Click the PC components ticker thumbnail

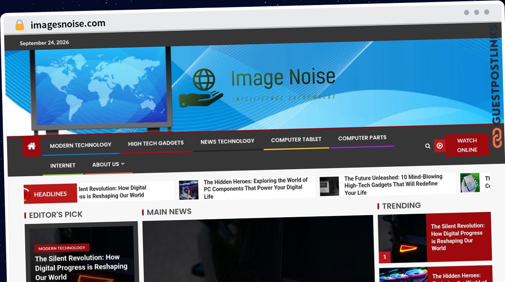[x=189, y=190]
